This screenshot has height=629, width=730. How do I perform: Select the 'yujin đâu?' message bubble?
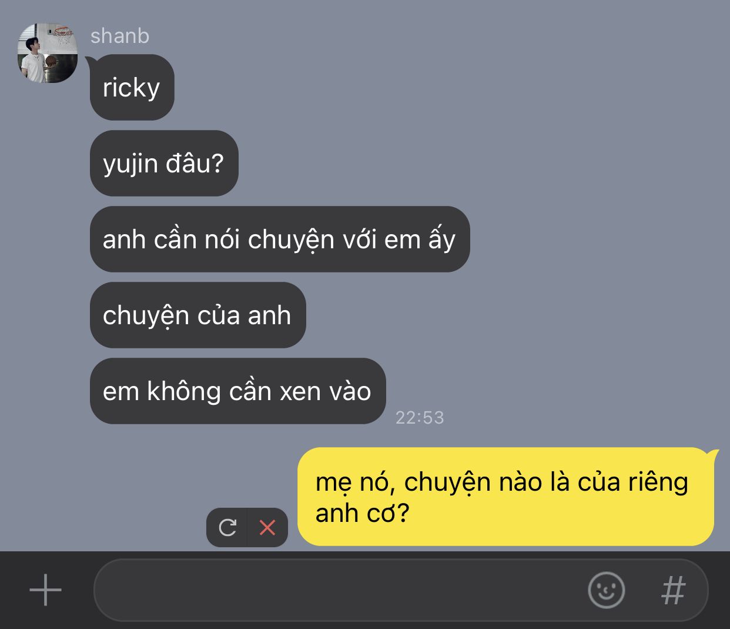pos(164,163)
